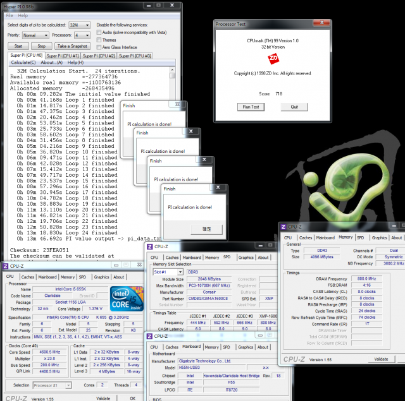Open the Help menu in Hyper PI
Viewport: 405px width, 401px height.
click(23, 15)
